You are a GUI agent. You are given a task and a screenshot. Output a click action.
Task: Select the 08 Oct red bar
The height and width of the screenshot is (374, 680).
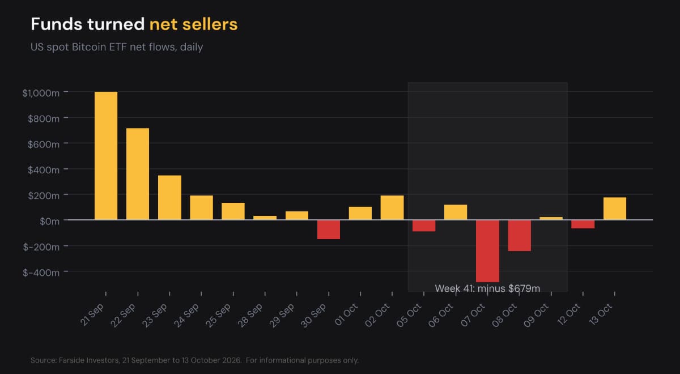(519, 236)
